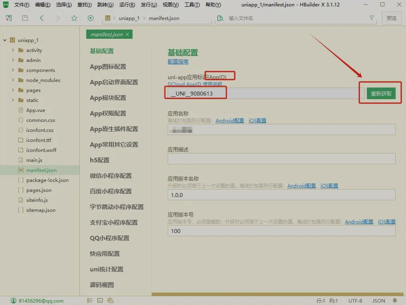This screenshot has width=406, height=305.
Task: Go back with the left arrow icon
Action: point(42,18)
